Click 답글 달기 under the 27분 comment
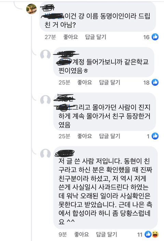Viewport: 164px width, 241px height. tap(96, 37)
